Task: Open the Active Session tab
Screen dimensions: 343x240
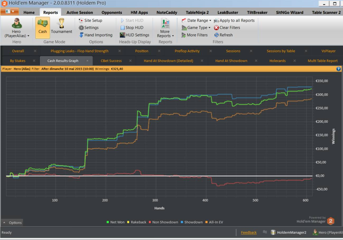Action: pos(79,12)
